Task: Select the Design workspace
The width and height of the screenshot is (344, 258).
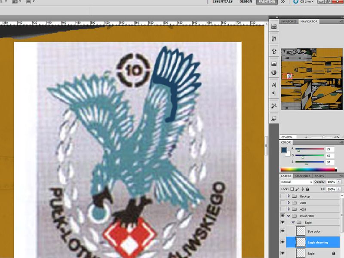Action: coord(246,2)
